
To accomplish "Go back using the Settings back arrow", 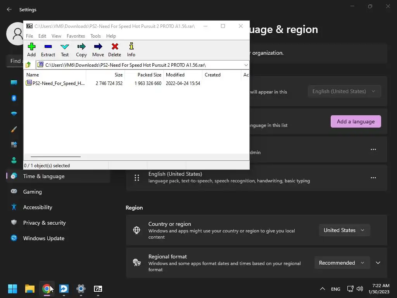I will (9, 10).
